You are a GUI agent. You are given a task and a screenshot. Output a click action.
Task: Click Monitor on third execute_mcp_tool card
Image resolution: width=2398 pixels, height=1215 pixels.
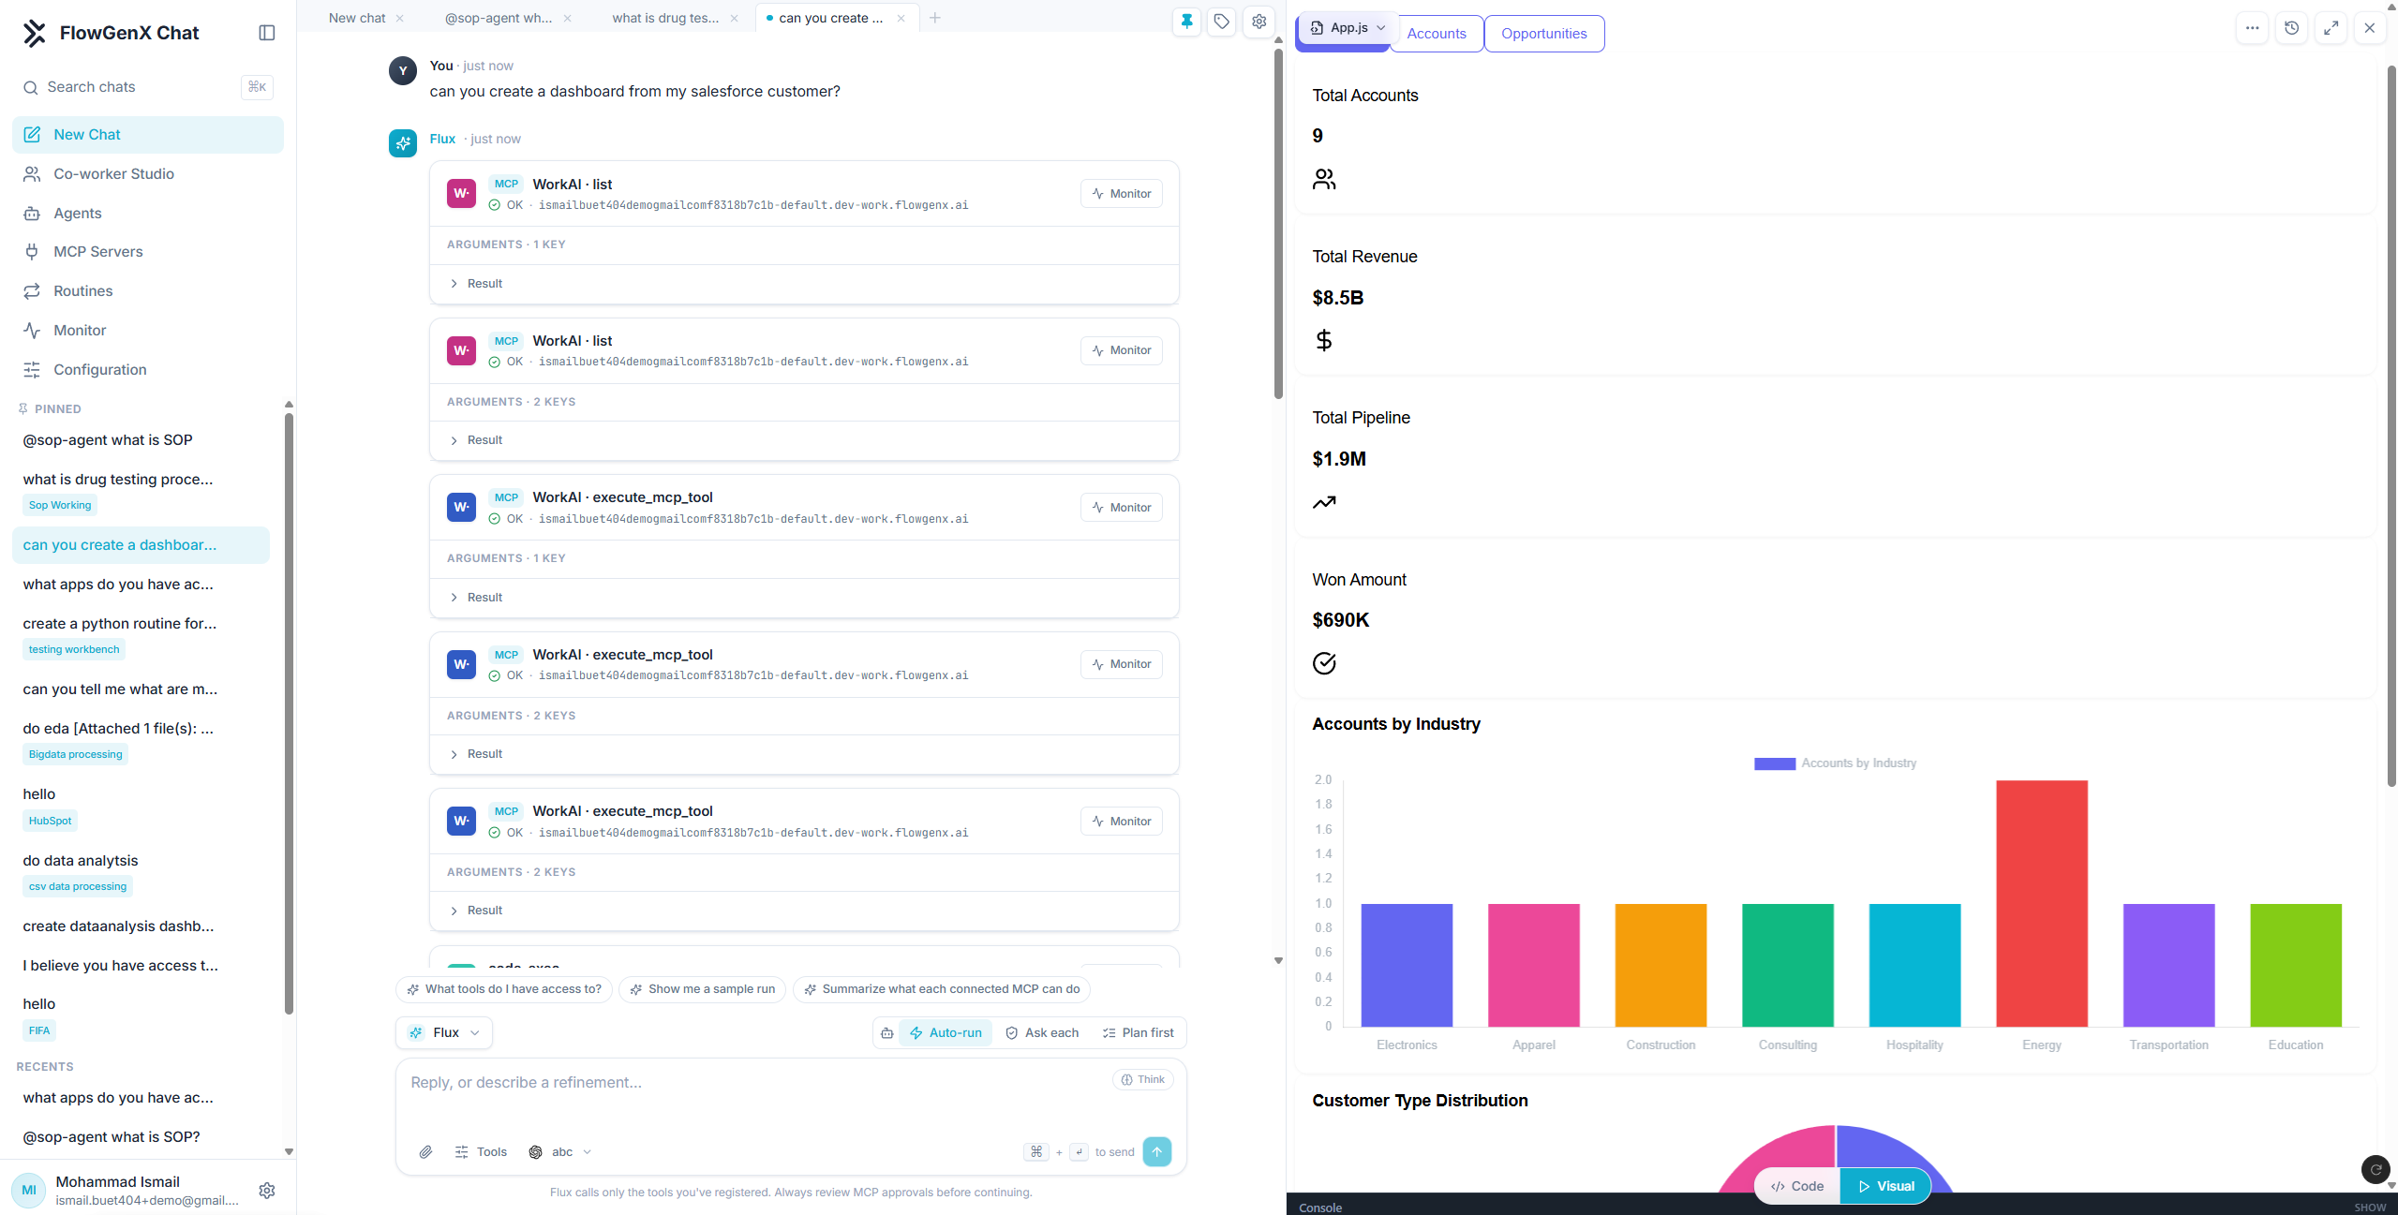click(x=1122, y=822)
